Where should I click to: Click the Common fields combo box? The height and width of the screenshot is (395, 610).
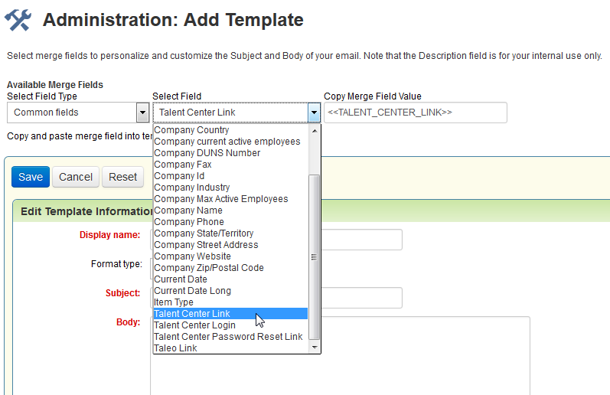71,113
